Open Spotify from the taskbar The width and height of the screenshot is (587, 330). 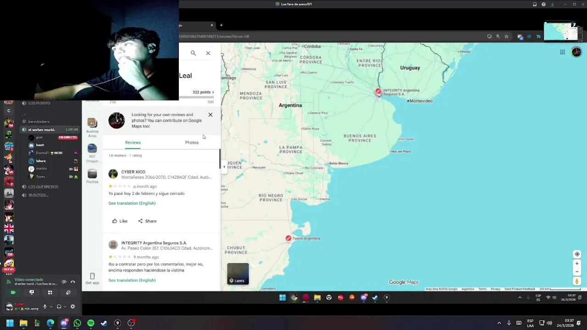[91, 323]
